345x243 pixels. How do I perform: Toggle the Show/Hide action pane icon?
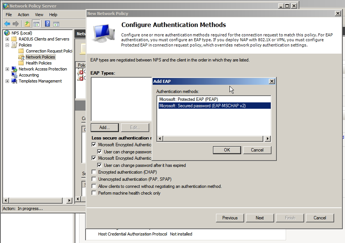pyautogui.click(x=56, y=24)
